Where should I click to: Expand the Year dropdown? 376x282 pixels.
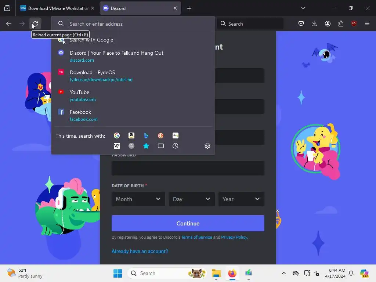pos(241,199)
